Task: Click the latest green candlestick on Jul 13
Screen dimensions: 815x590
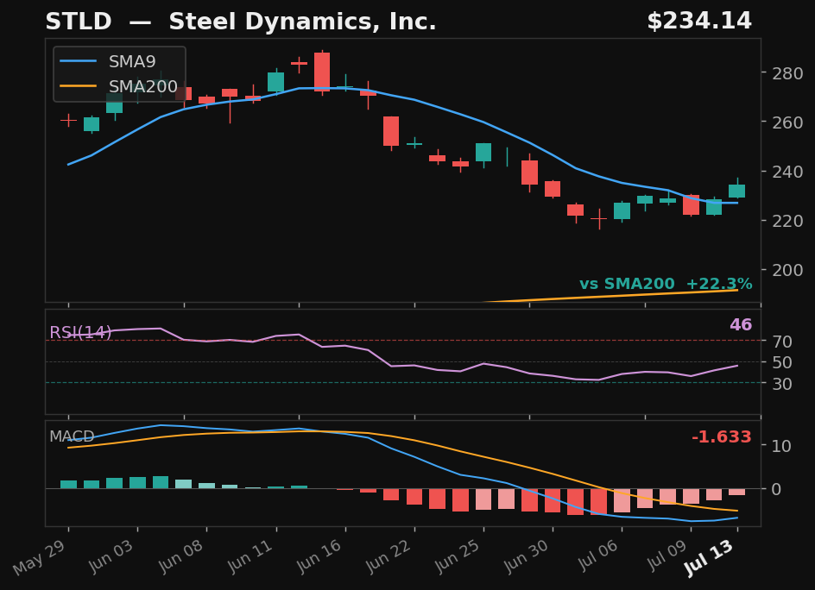Action: click(x=737, y=191)
